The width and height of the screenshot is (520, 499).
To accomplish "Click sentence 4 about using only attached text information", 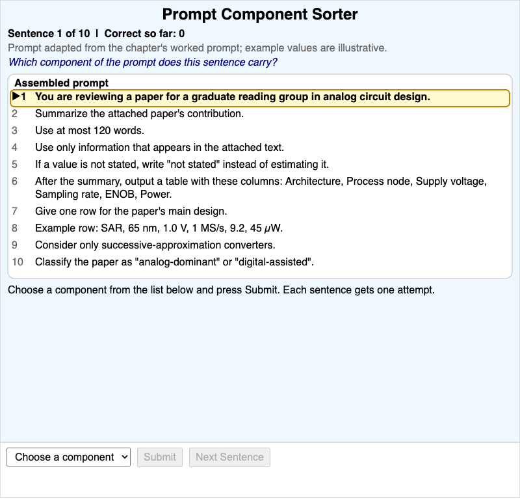I will tap(159, 148).
